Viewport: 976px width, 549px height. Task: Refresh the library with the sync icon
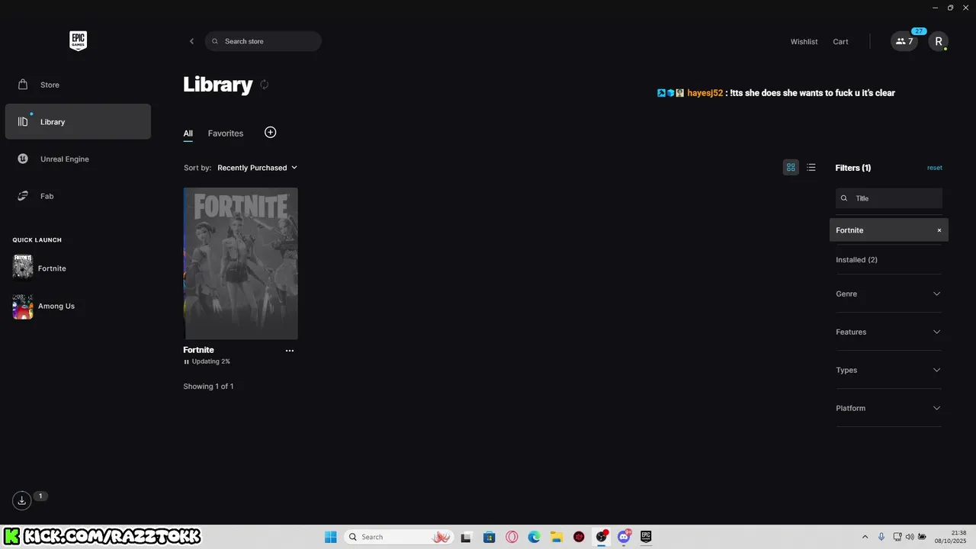pyautogui.click(x=265, y=85)
